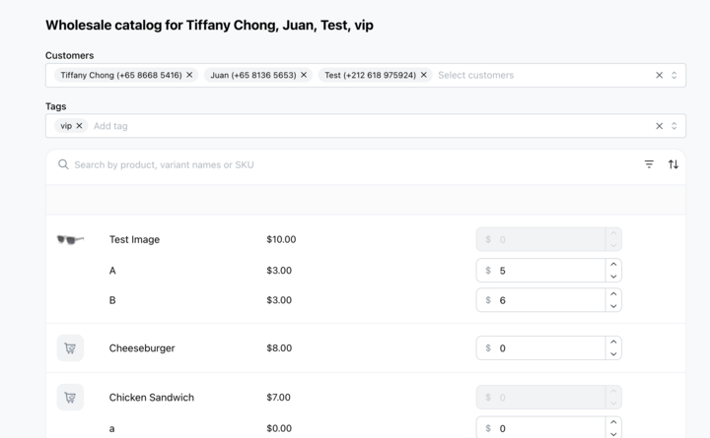
Task: Click the Chicken Sandwich placeholder cart icon
Action: (x=70, y=398)
